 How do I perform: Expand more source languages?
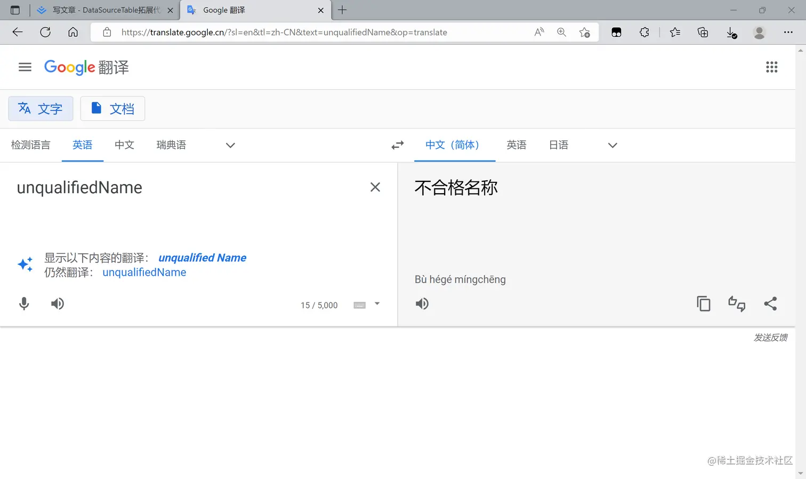point(230,145)
